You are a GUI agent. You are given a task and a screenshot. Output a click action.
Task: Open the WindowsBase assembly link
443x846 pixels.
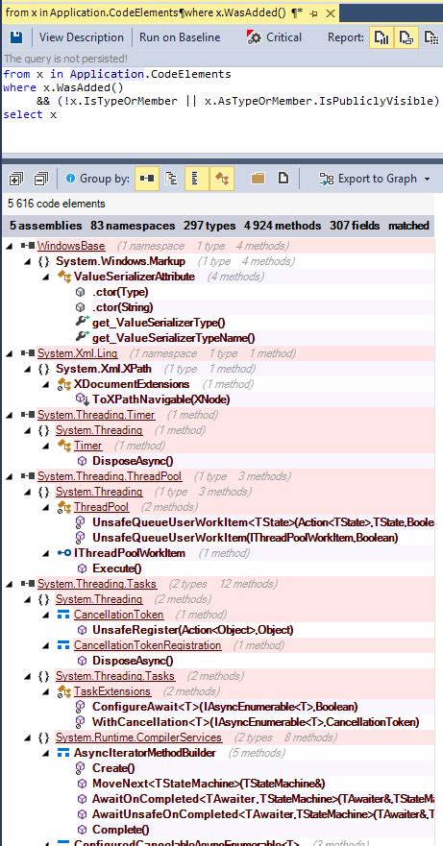[71, 246]
